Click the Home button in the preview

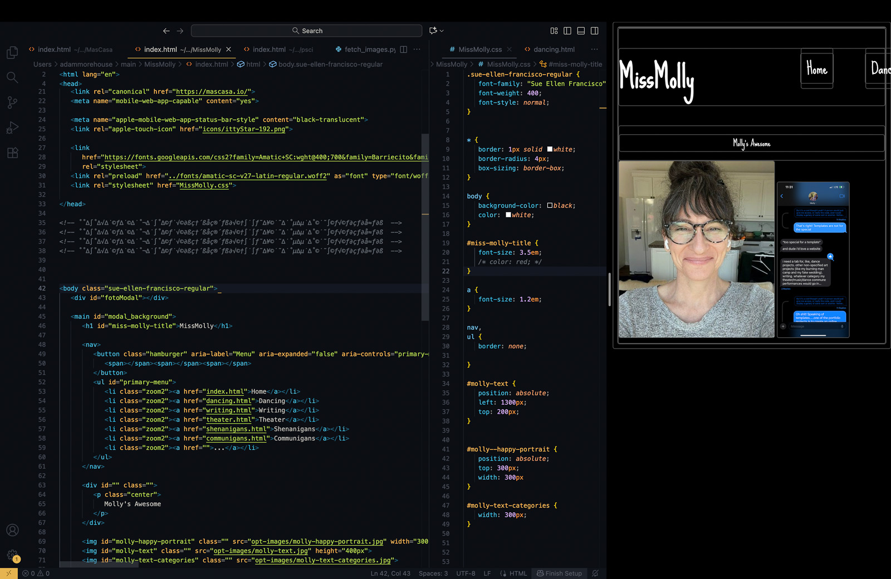816,69
